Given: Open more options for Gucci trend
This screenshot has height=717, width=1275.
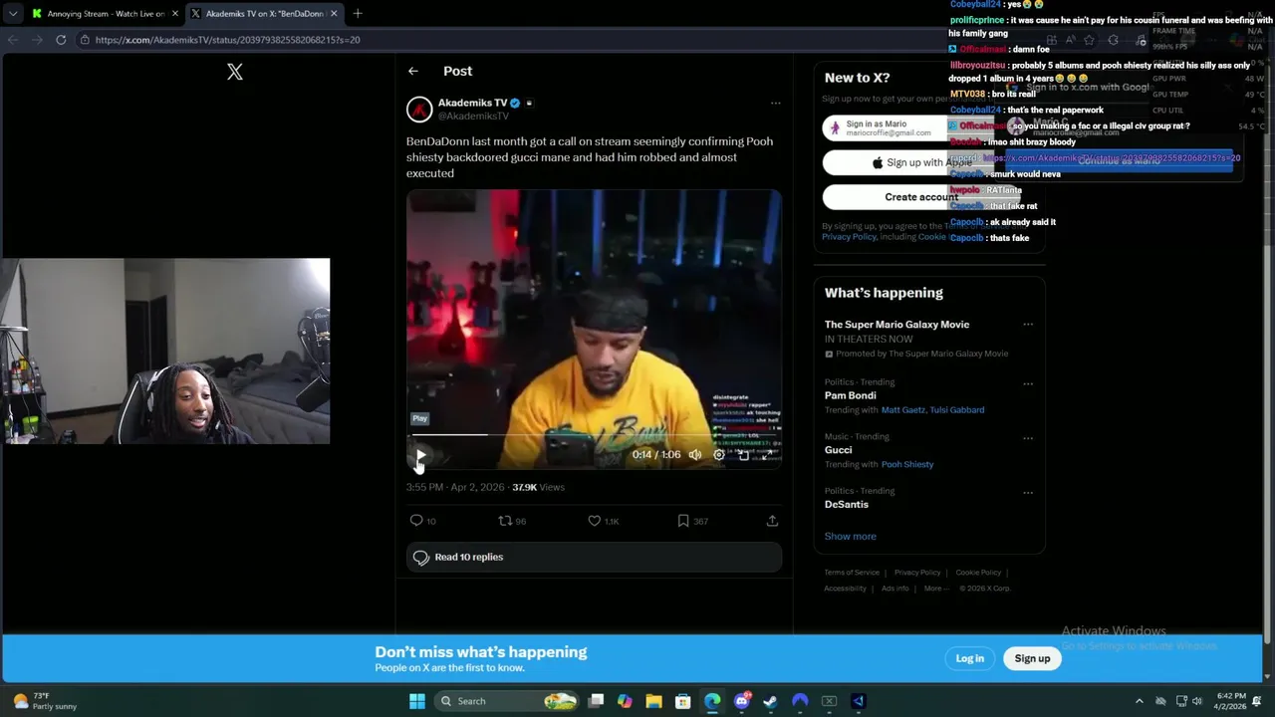Looking at the screenshot, I should tap(1028, 438).
